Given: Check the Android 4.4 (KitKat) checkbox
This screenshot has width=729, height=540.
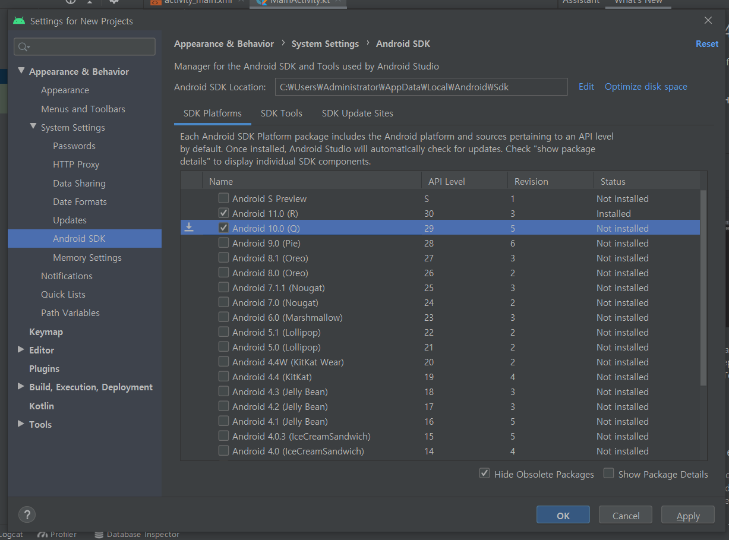Looking at the screenshot, I should point(223,376).
